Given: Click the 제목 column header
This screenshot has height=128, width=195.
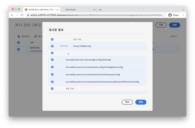Looking at the screenshot, I should (32, 43).
